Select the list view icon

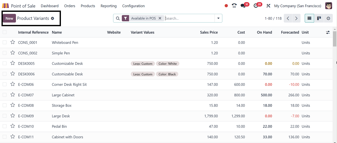point(309,18)
